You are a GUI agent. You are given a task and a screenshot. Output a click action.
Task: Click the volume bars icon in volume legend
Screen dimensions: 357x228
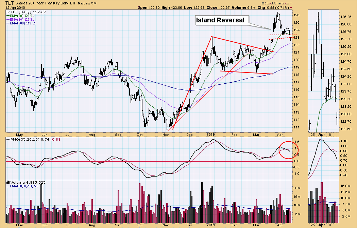point(8,182)
